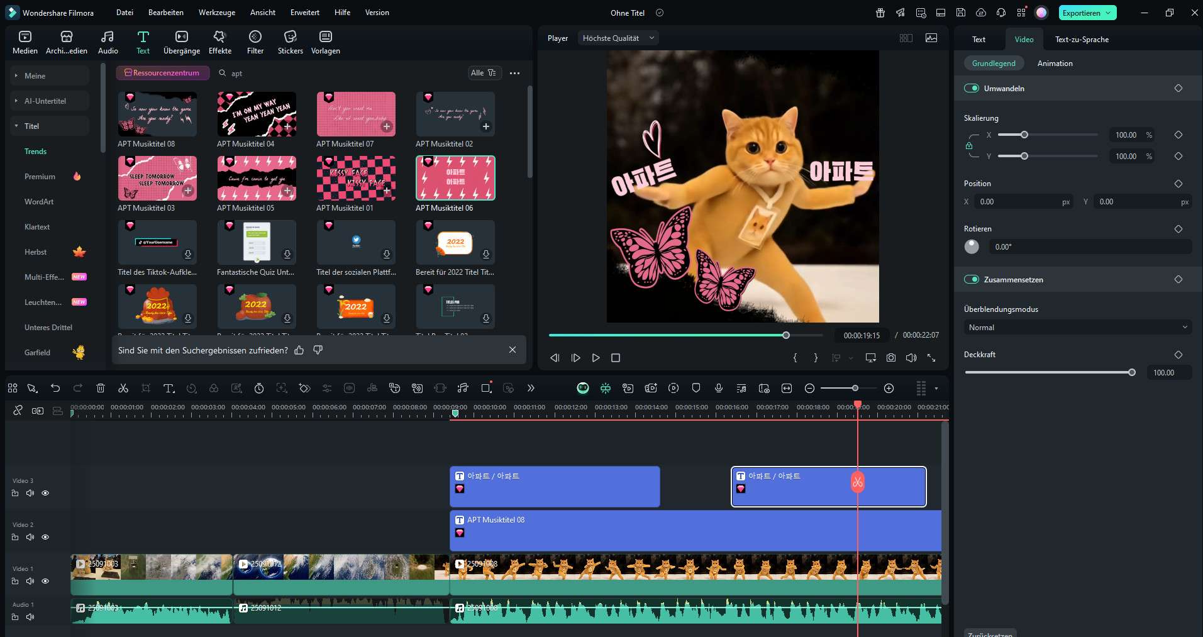1203x637 pixels.
Task: Open the Alle filter dropdown
Action: (x=484, y=73)
